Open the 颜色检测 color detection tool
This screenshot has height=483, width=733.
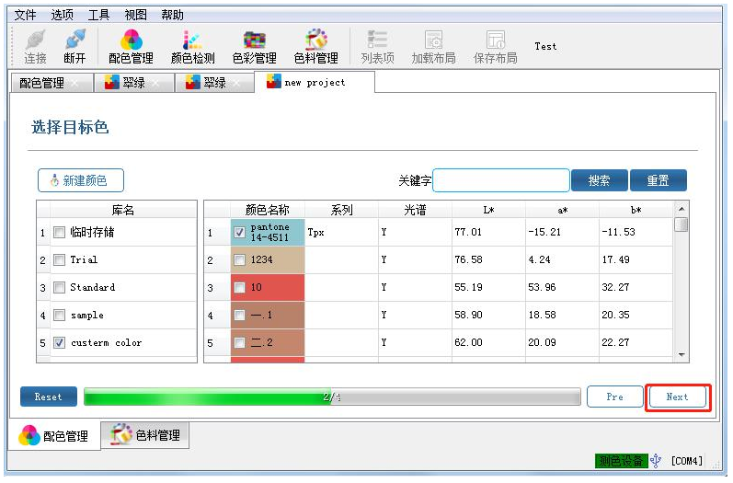pyautogui.click(x=192, y=45)
